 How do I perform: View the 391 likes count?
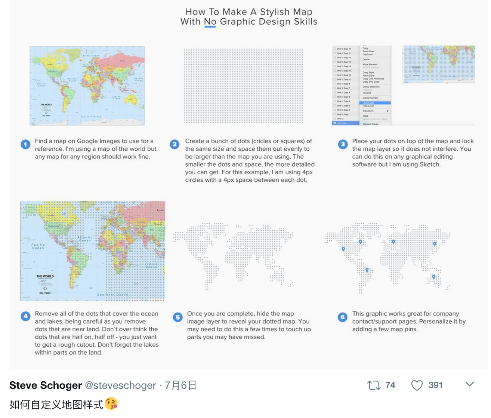pyautogui.click(x=435, y=385)
